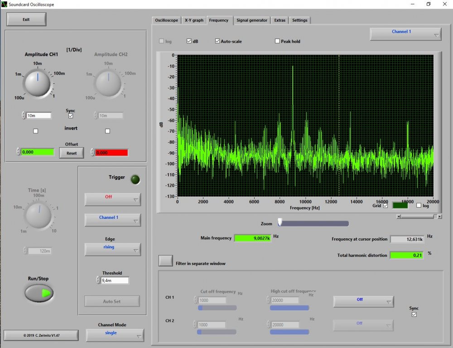Click the CH1 amplitude value stepper arrows
The image size is (453, 348).
point(24,116)
